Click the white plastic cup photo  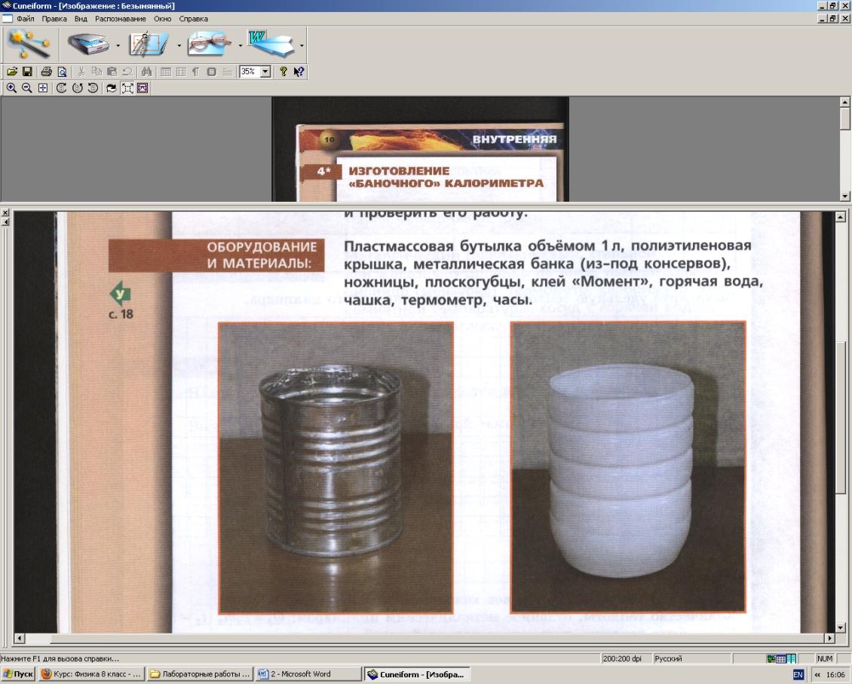click(x=628, y=467)
